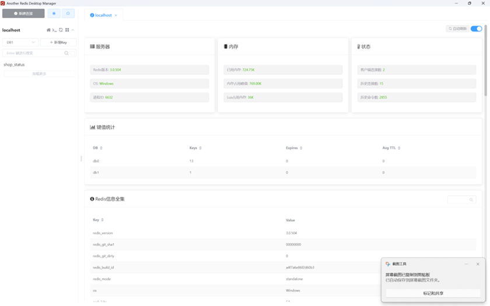The height and width of the screenshot is (306, 490).
Task: Click the standalone value cell
Action: coord(294,279)
